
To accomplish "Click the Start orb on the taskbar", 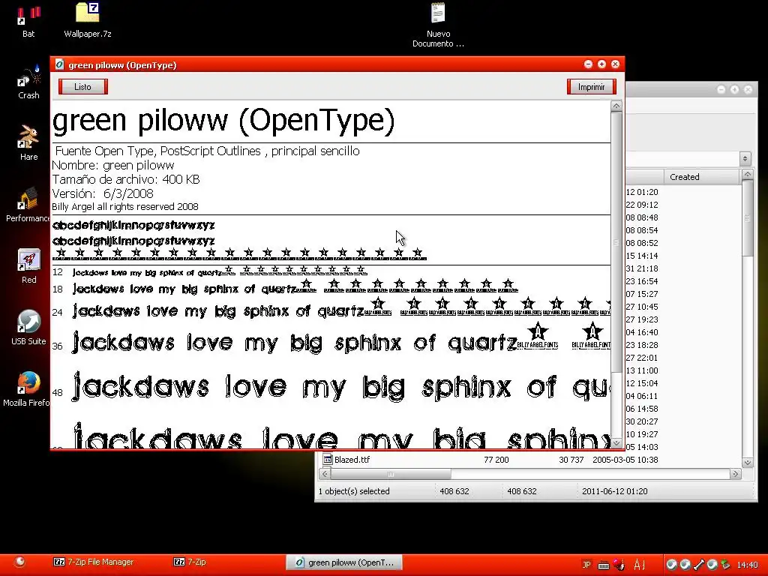I will (19, 562).
